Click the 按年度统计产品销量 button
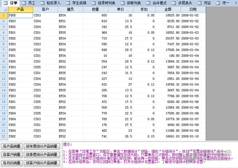 click(42, 146)
